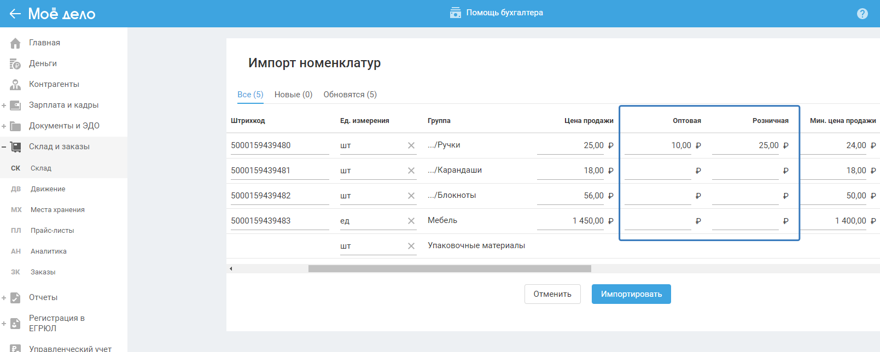880x352 pixels.
Task: Click the Оптовая price field for Карандаши
Action: click(657, 171)
